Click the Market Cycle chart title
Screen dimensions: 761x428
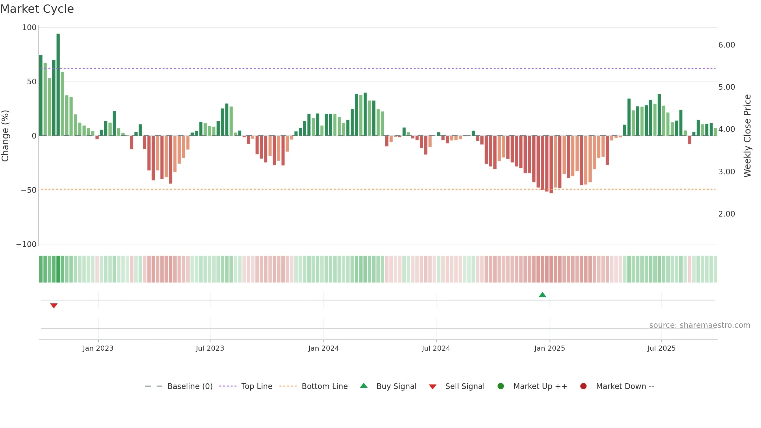[37, 9]
